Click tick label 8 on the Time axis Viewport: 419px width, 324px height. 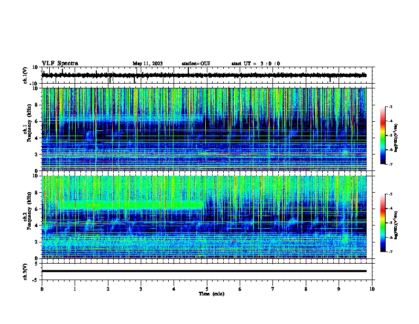coord(306,289)
